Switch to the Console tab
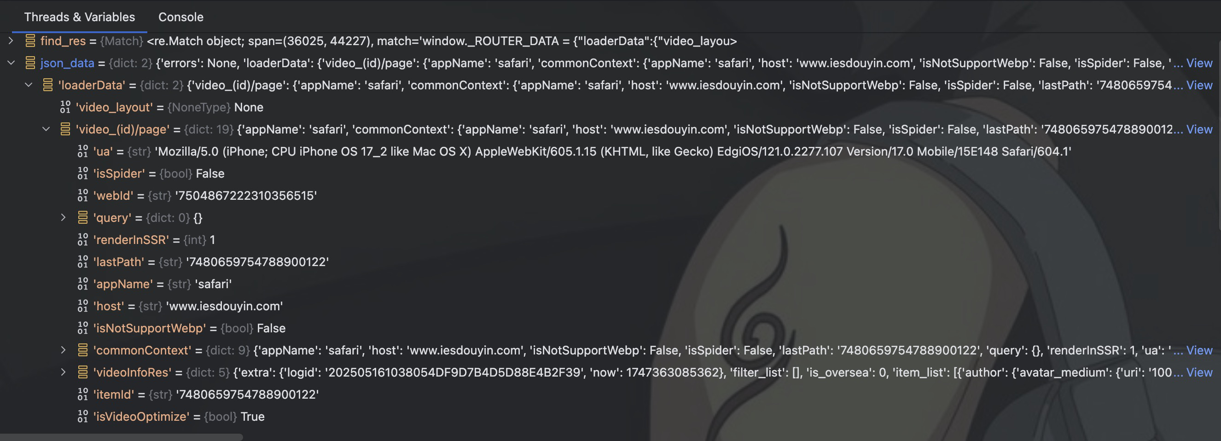This screenshot has width=1221, height=441. tap(180, 17)
